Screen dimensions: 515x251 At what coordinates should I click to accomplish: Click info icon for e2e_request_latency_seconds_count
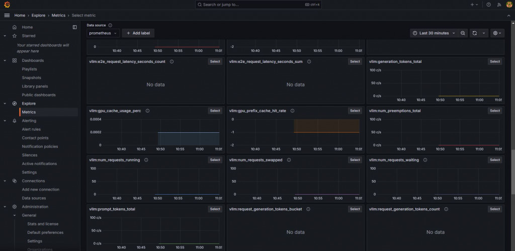coord(172,61)
